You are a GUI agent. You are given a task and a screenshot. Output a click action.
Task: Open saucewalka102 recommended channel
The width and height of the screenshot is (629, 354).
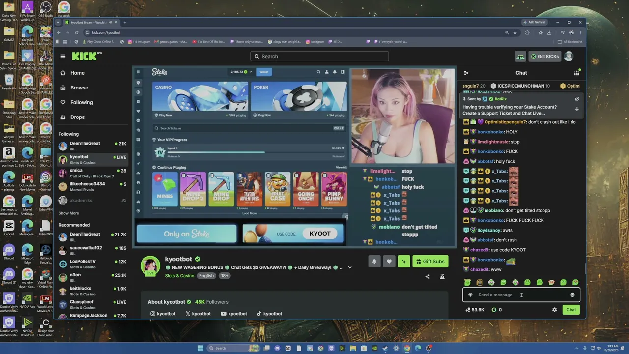click(x=92, y=250)
